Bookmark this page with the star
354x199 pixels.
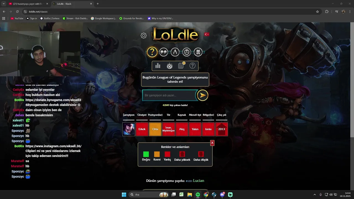point(317,12)
